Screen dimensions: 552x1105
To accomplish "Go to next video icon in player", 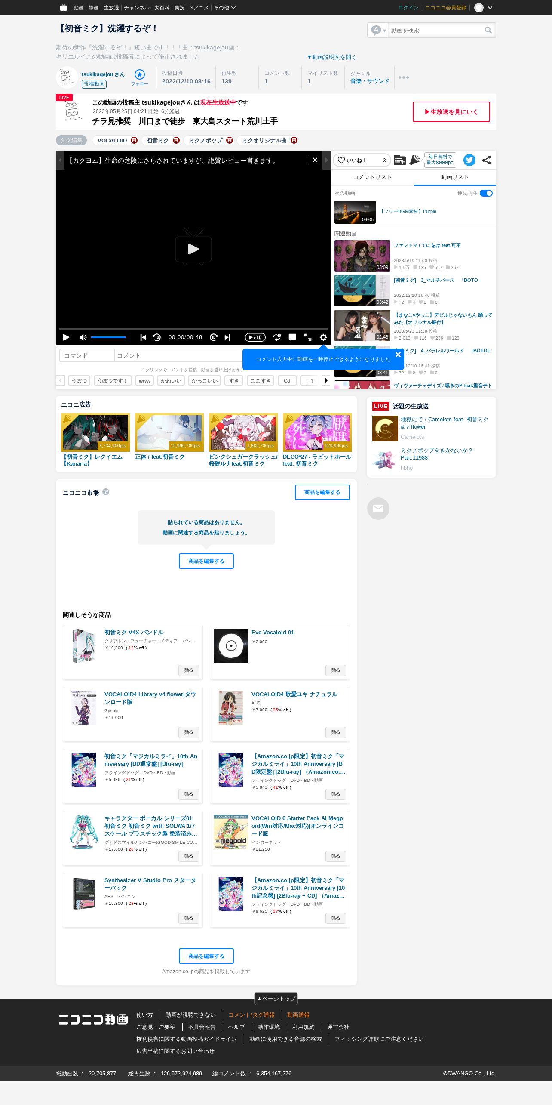I will click(227, 337).
